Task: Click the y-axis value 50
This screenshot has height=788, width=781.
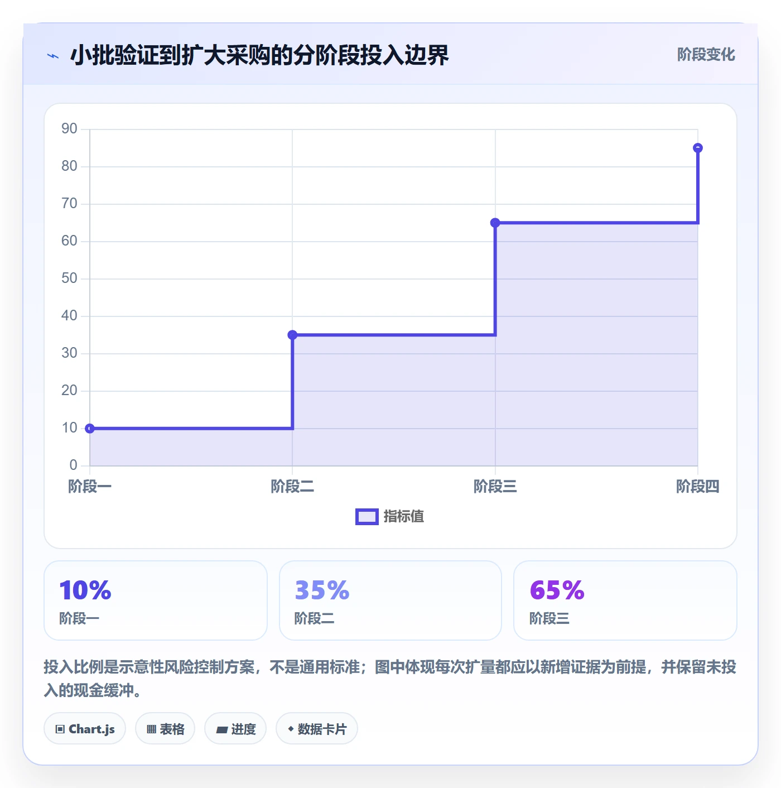Action: [x=69, y=278]
